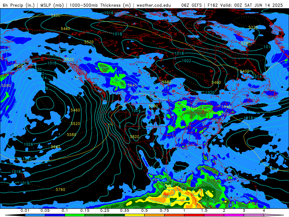Image resolution: width=289 pixels, height=217 pixels.
Task: Click the 1010 isobar label off Greenland
Action: tap(268, 47)
